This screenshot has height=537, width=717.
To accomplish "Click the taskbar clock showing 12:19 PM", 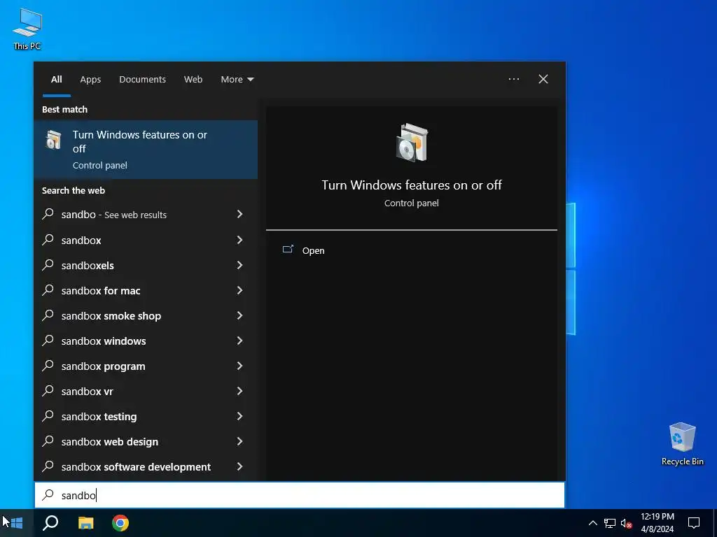I will pos(657,523).
